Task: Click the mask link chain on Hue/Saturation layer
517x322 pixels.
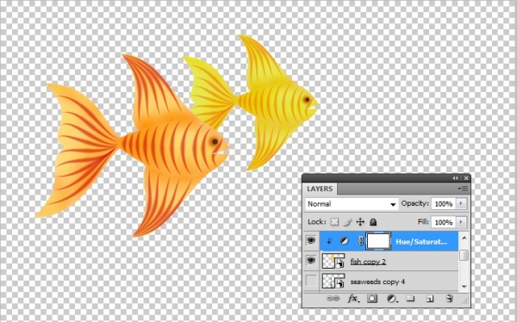Action: pos(361,241)
